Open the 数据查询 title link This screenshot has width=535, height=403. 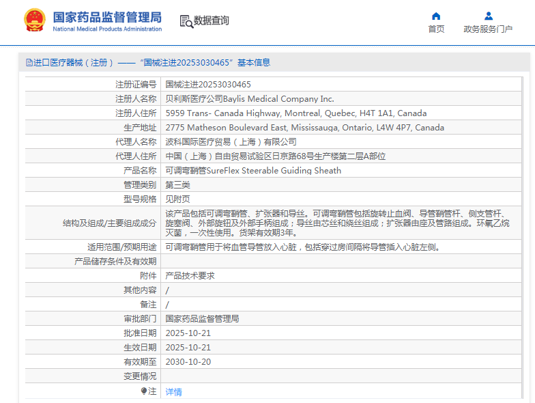(x=212, y=20)
